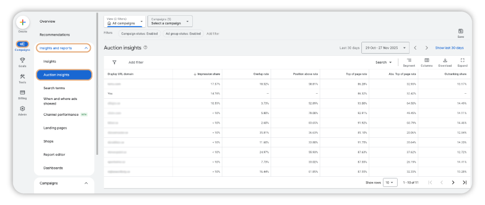
Task: Open Report editor
Action: point(54,155)
